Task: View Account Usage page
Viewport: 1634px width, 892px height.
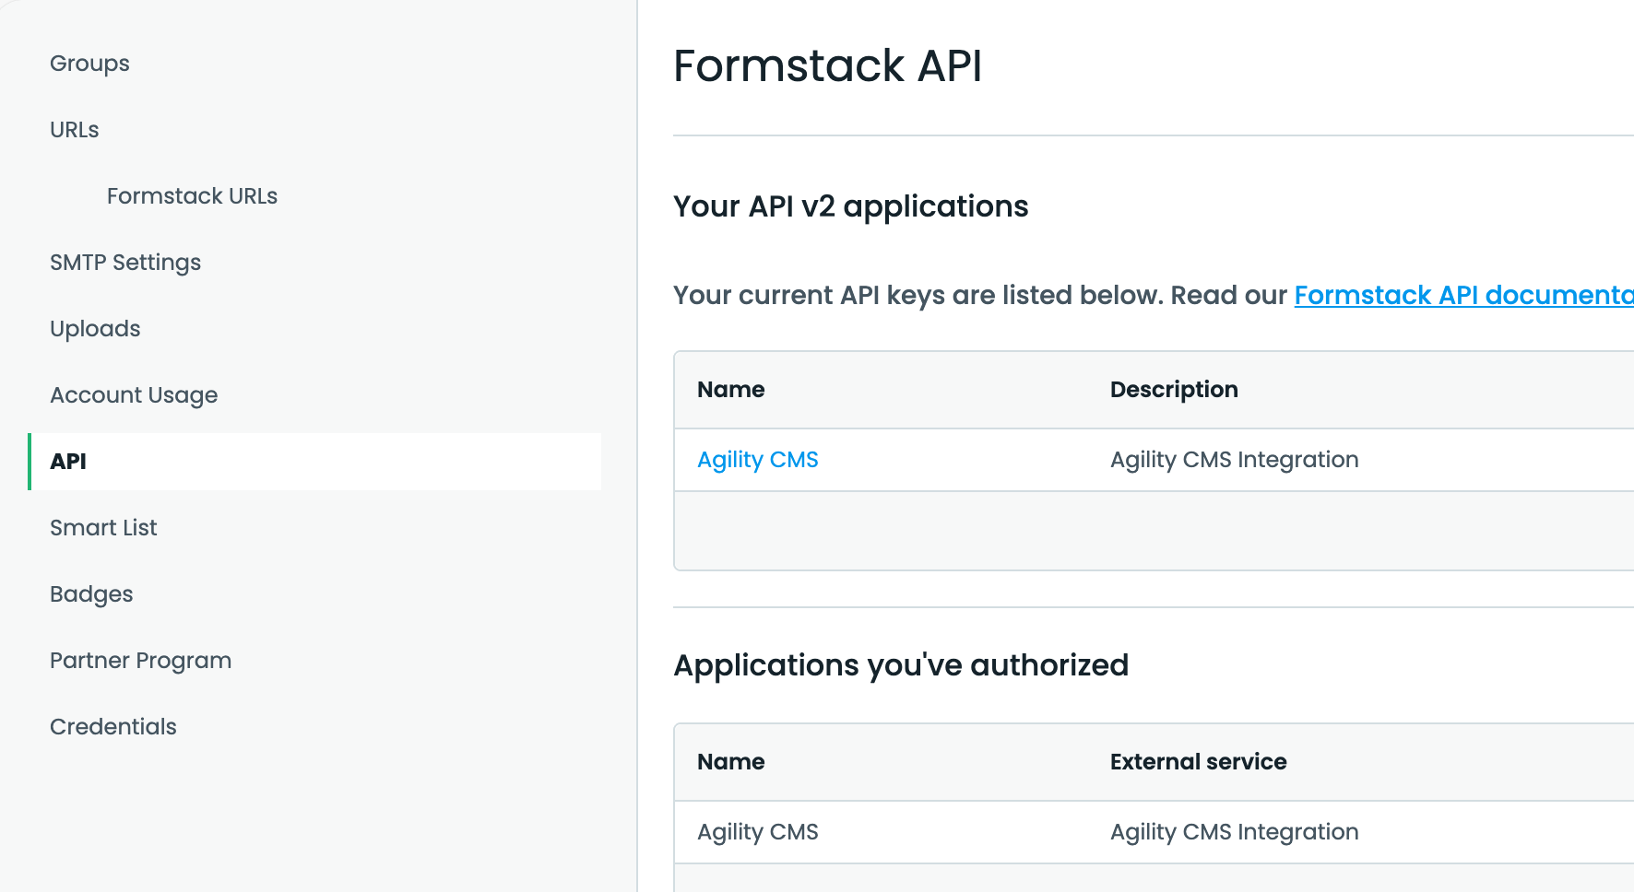Action: 134,395
